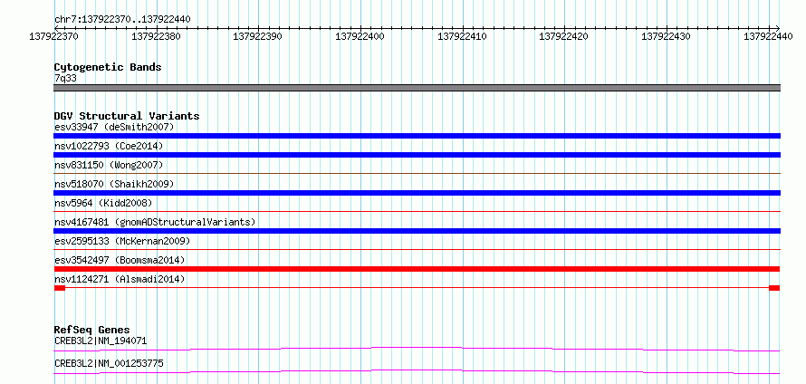Click the magenta line for CREB3L2|NM_001253775
Viewport: 806px width, 384px height.
(417, 371)
